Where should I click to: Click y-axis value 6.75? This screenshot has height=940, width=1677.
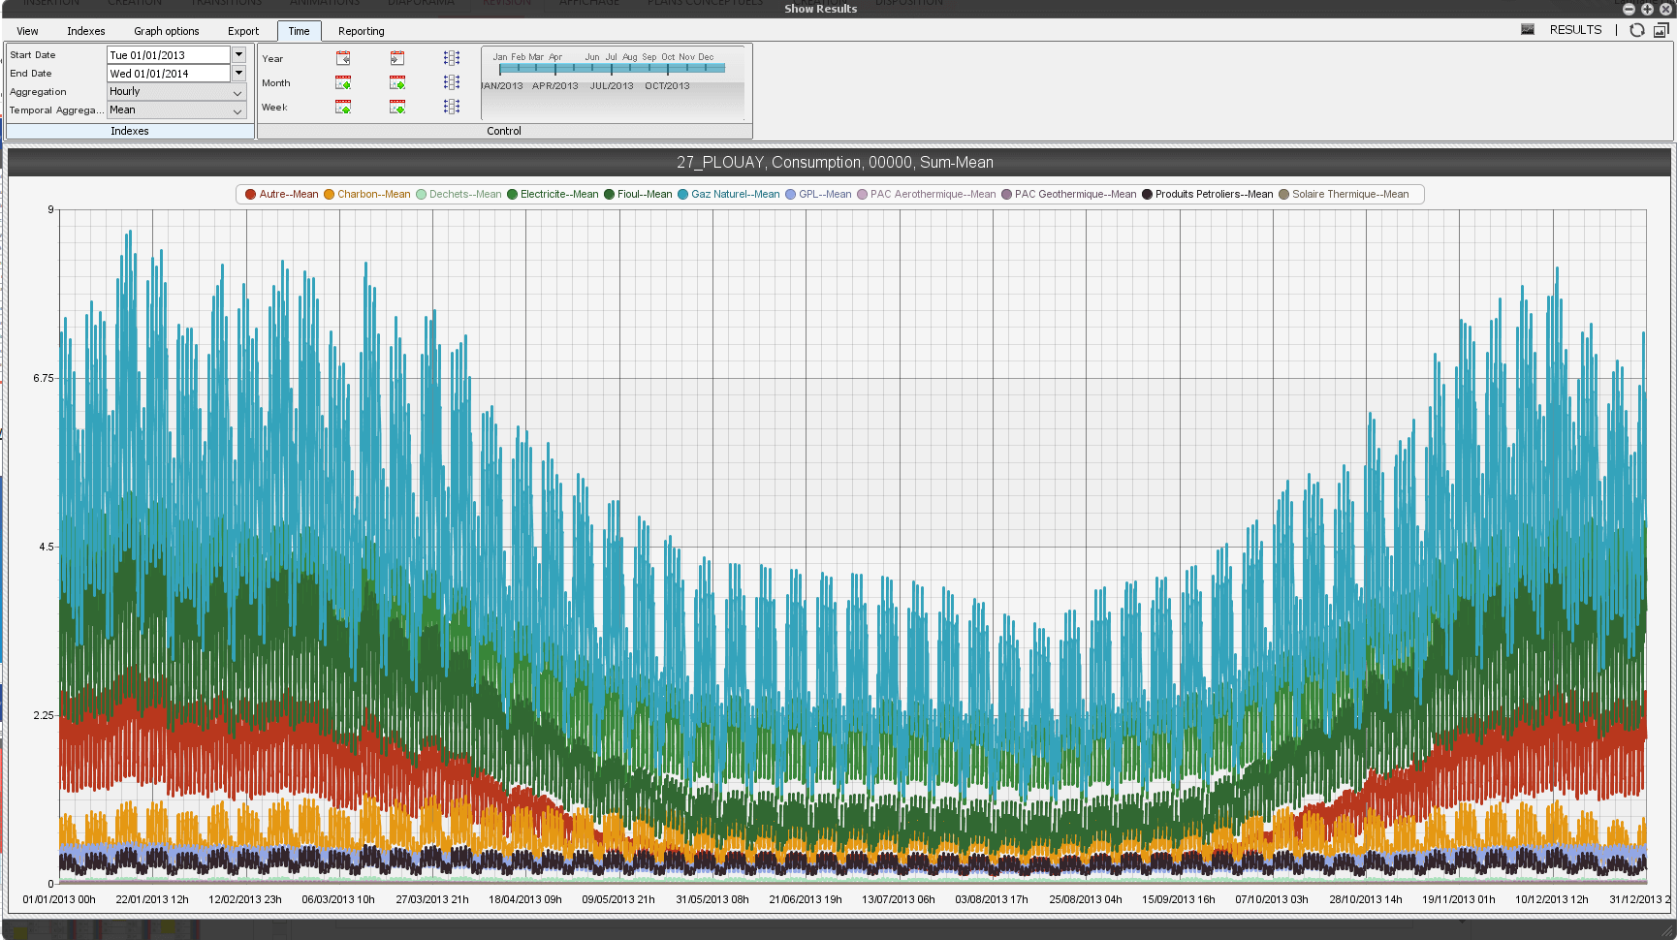pyautogui.click(x=43, y=378)
